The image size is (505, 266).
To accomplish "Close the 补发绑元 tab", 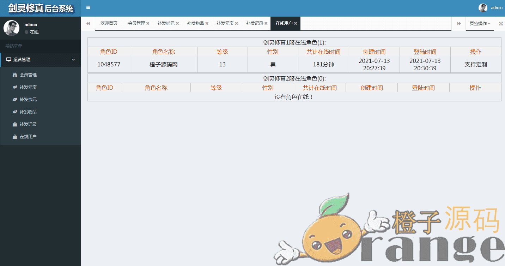I will [177, 24].
